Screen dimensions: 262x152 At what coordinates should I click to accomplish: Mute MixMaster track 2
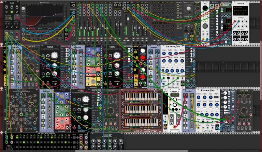tap(84, 38)
